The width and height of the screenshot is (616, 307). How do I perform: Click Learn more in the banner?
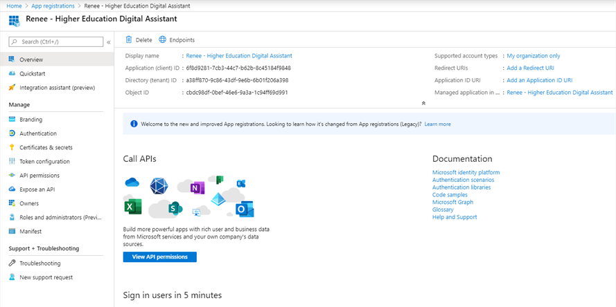click(x=438, y=124)
